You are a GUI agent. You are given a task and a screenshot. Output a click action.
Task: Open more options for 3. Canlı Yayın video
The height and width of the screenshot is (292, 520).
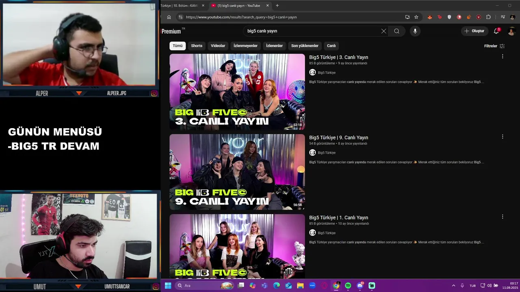click(503, 56)
